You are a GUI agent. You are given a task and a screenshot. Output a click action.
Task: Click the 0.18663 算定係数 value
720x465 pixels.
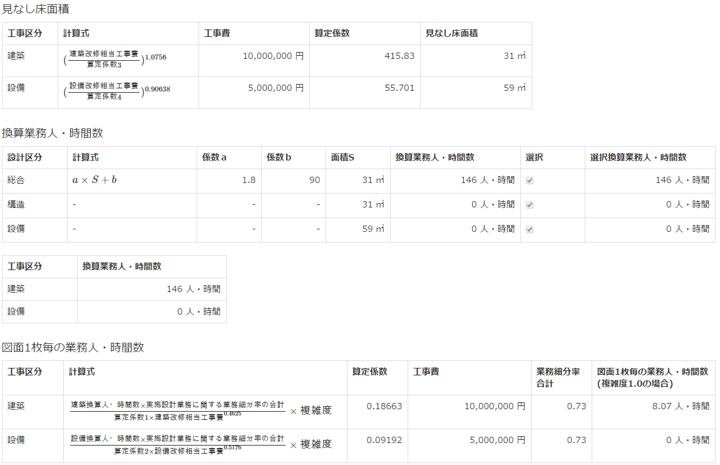click(x=384, y=406)
